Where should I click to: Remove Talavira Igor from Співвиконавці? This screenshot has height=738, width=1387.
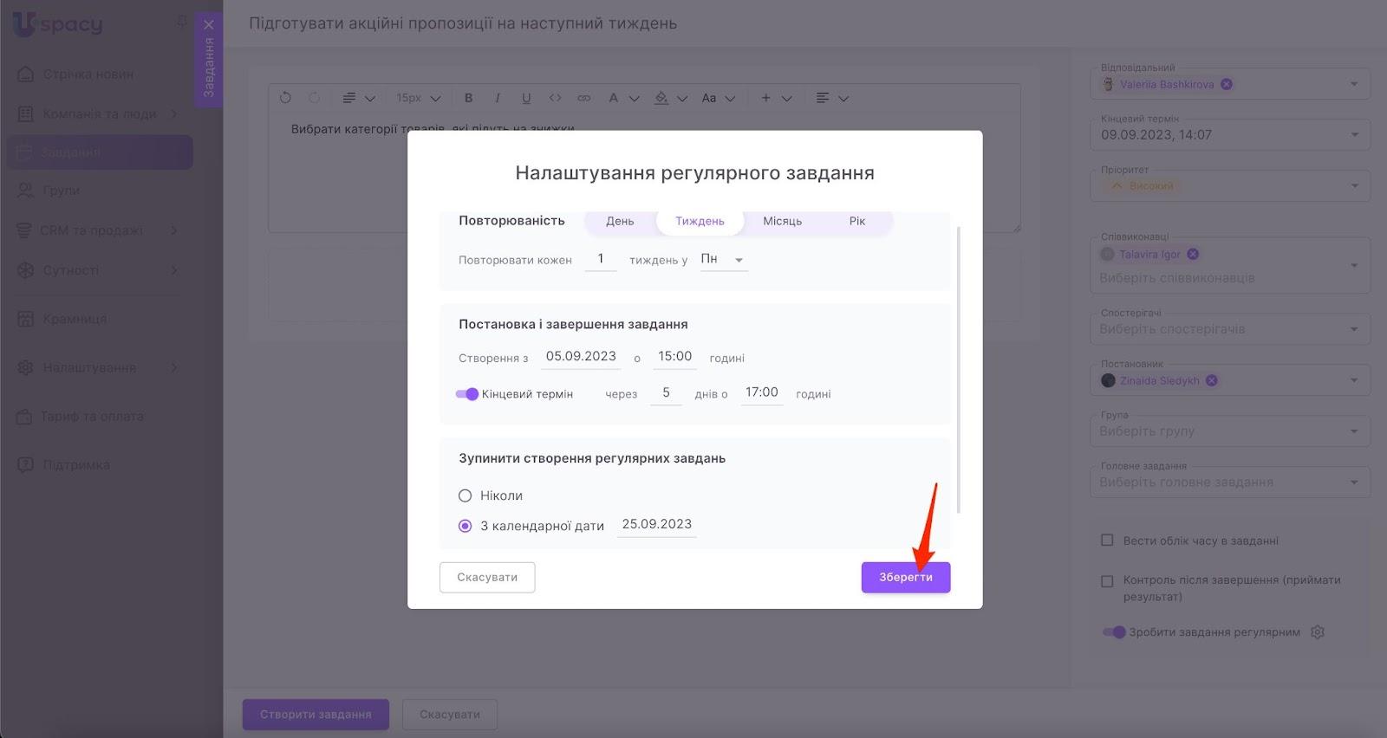click(x=1193, y=254)
